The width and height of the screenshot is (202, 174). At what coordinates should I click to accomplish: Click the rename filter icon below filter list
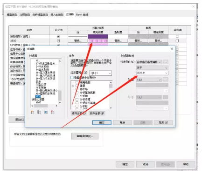coord(46,112)
